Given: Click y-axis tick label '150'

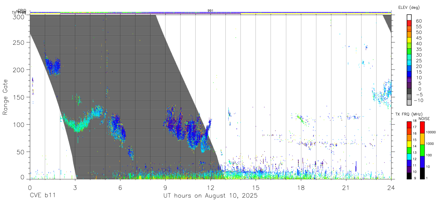Looking at the screenshot, I should [19, 97].
